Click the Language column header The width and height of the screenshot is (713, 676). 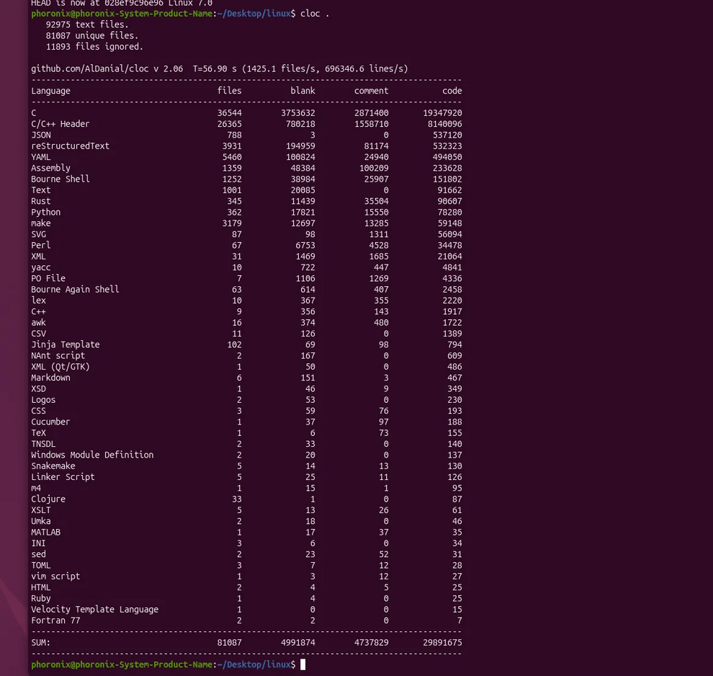50,90
